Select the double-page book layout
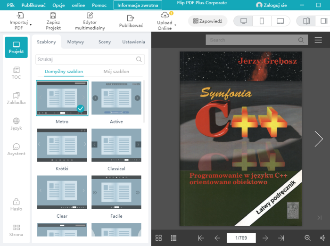The image size is (330, 246). point(306,21)
